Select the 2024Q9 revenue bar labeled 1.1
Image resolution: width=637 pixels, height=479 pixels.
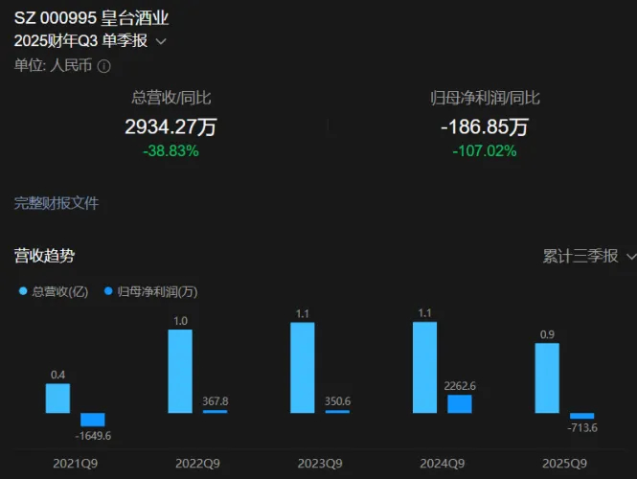pos(425,368)
